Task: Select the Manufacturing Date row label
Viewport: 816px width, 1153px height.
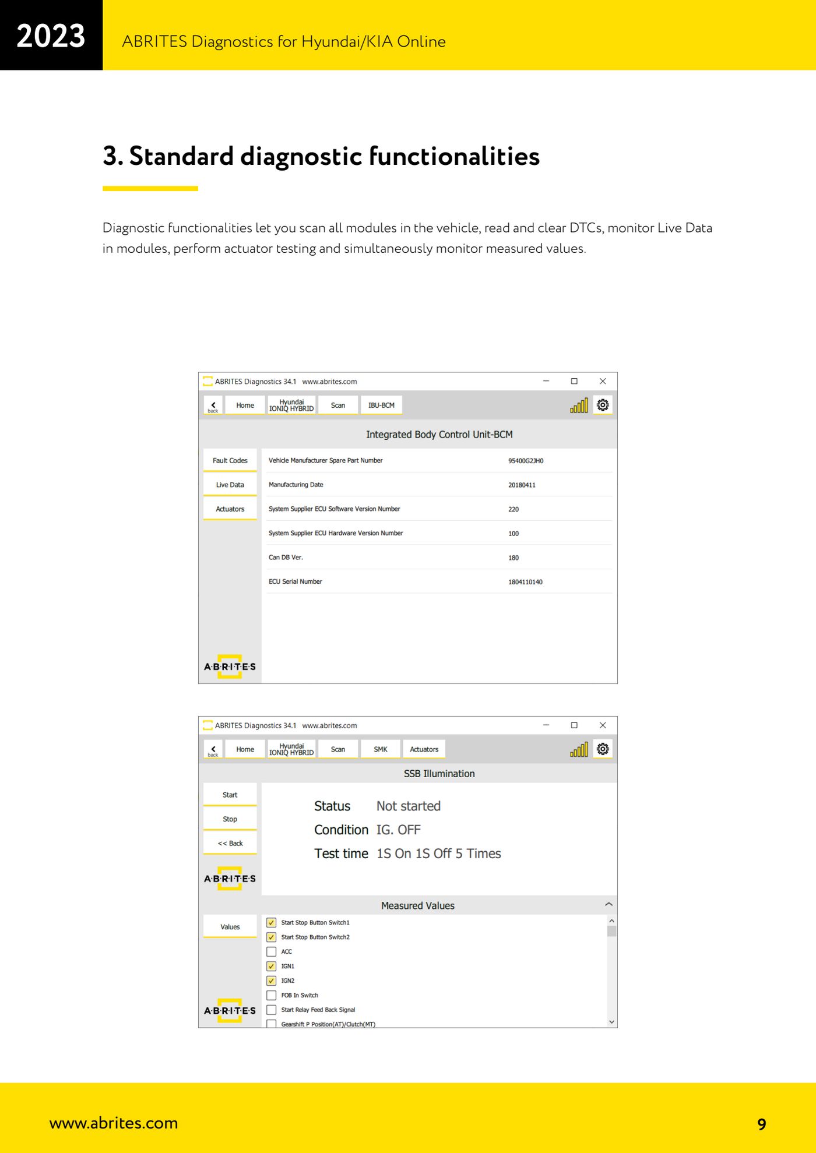Action: [x=296, y=485]
